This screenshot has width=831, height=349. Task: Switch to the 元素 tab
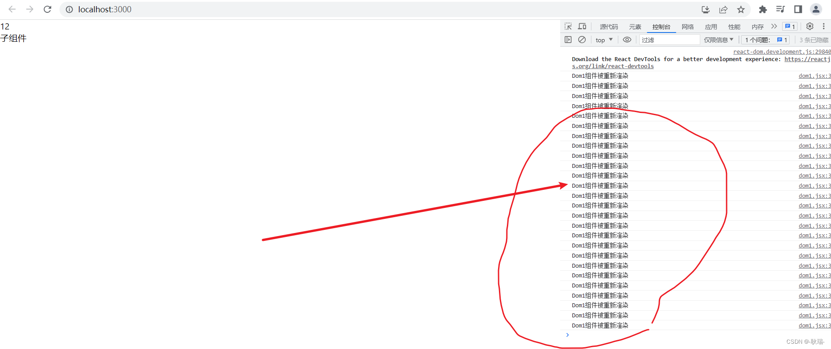click(635, 27)
